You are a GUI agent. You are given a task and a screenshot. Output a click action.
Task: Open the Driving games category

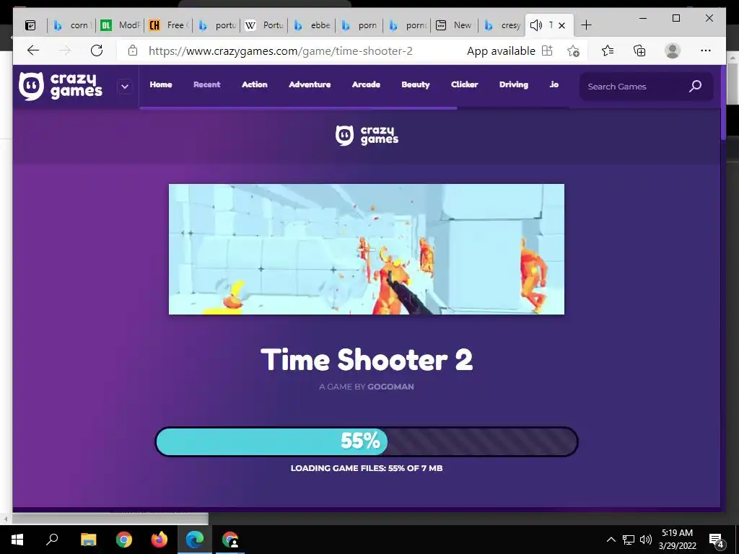tap(514, 85)
